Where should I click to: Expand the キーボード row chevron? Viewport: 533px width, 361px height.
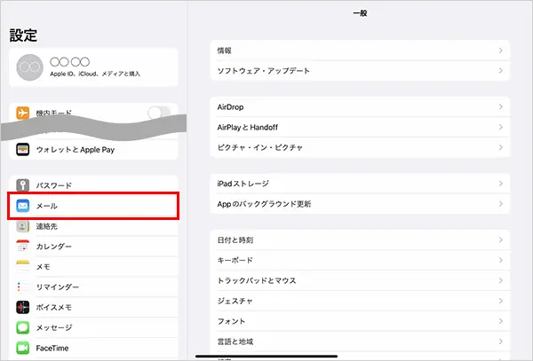tap(501, 260)
